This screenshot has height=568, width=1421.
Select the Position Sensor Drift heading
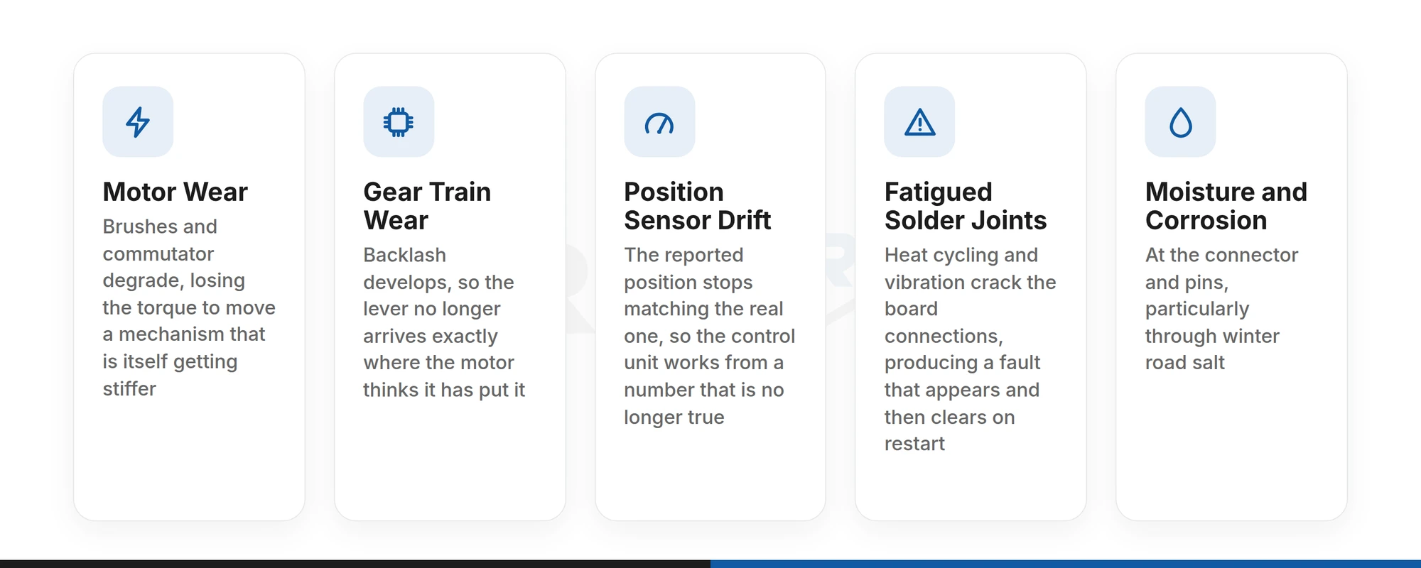coord(697,206)
